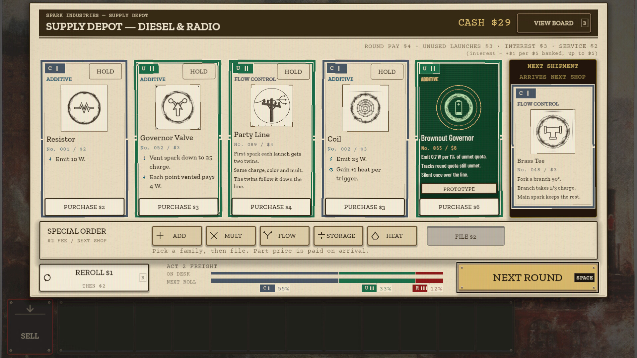Viewport: 637px width, 358px height.
Task: Click the R III rarity legend badge
Action: (420, 288)
